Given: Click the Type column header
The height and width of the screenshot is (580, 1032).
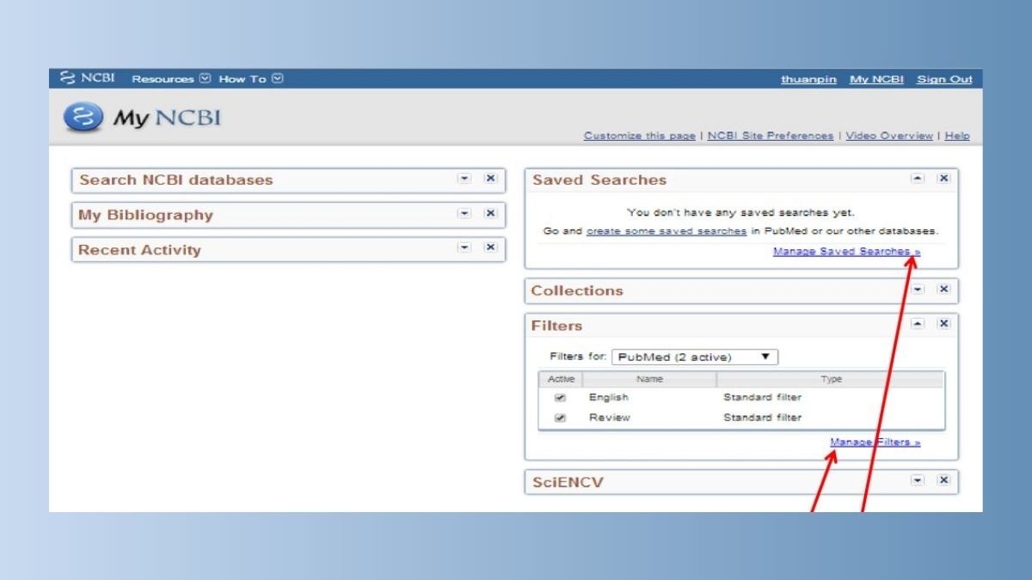Looking at the screenshot, I should [x=831, y=379].
